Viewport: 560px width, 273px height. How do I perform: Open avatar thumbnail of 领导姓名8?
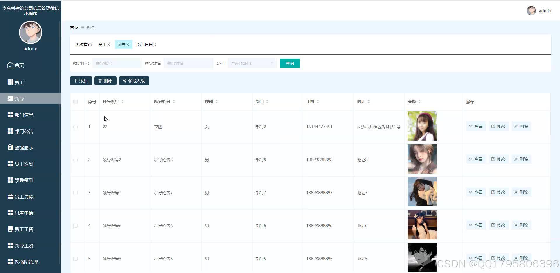(x=422, y=159)
